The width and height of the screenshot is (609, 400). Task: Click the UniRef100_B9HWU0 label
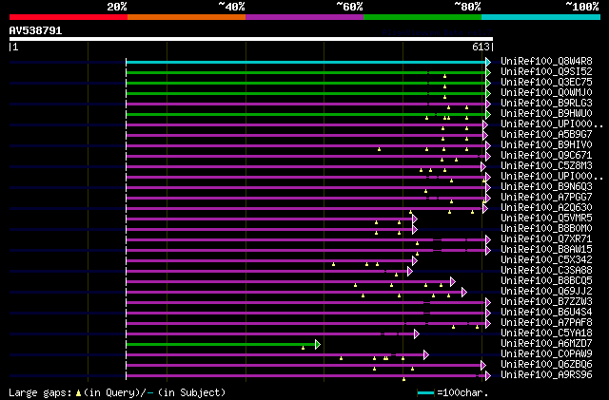pyautogui.click(x=546, y=114)
